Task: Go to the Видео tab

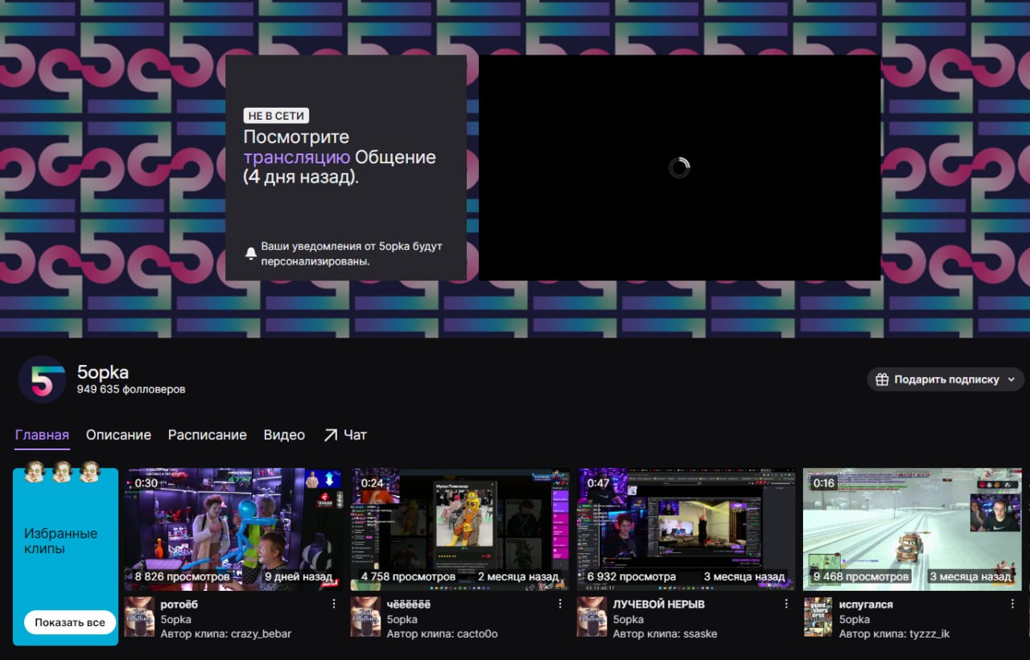Action: coord(284,435)
